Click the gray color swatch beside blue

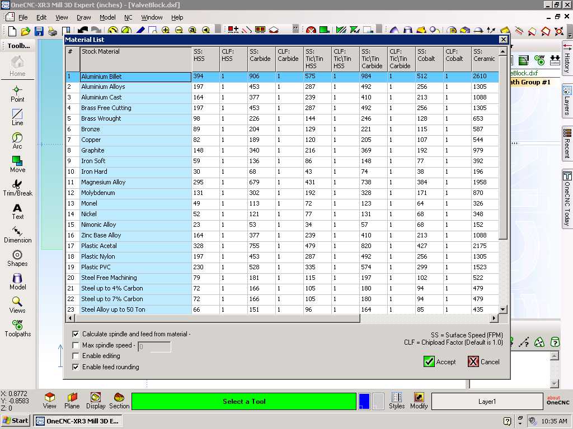[378, 401]
